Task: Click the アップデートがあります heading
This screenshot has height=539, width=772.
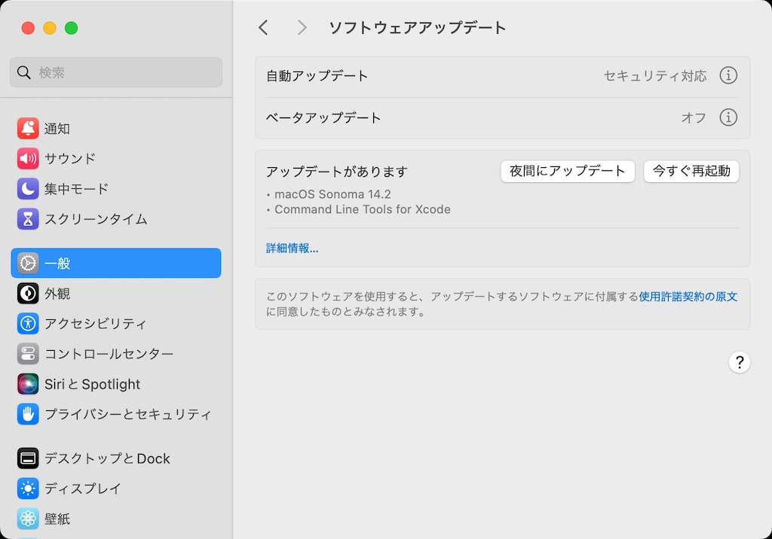Action: pos(337,172)
